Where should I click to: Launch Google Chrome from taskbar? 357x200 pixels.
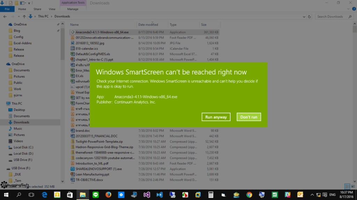(249, 195)
